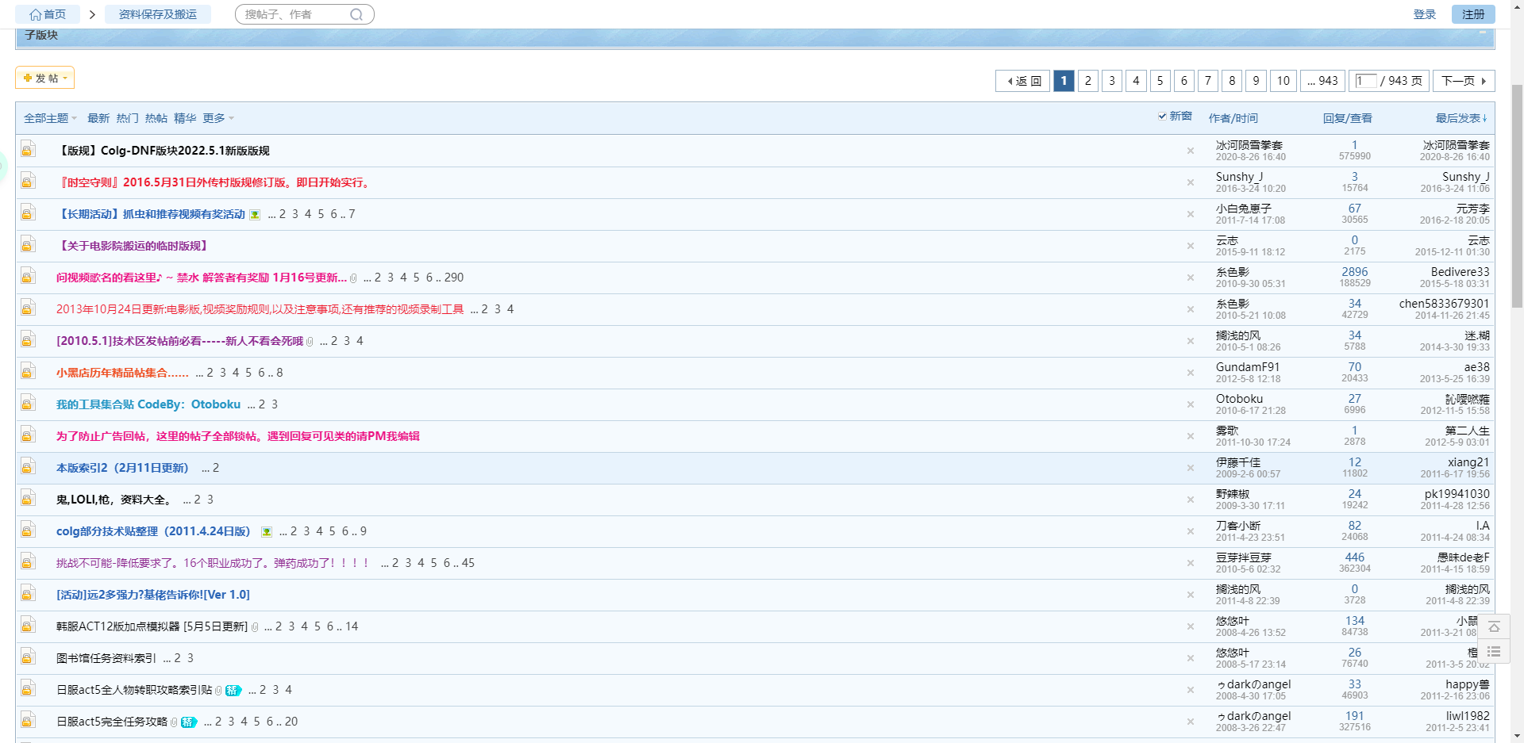Sort by 回复/查看 column header
1524x743 pixels.
(1347, 118)
